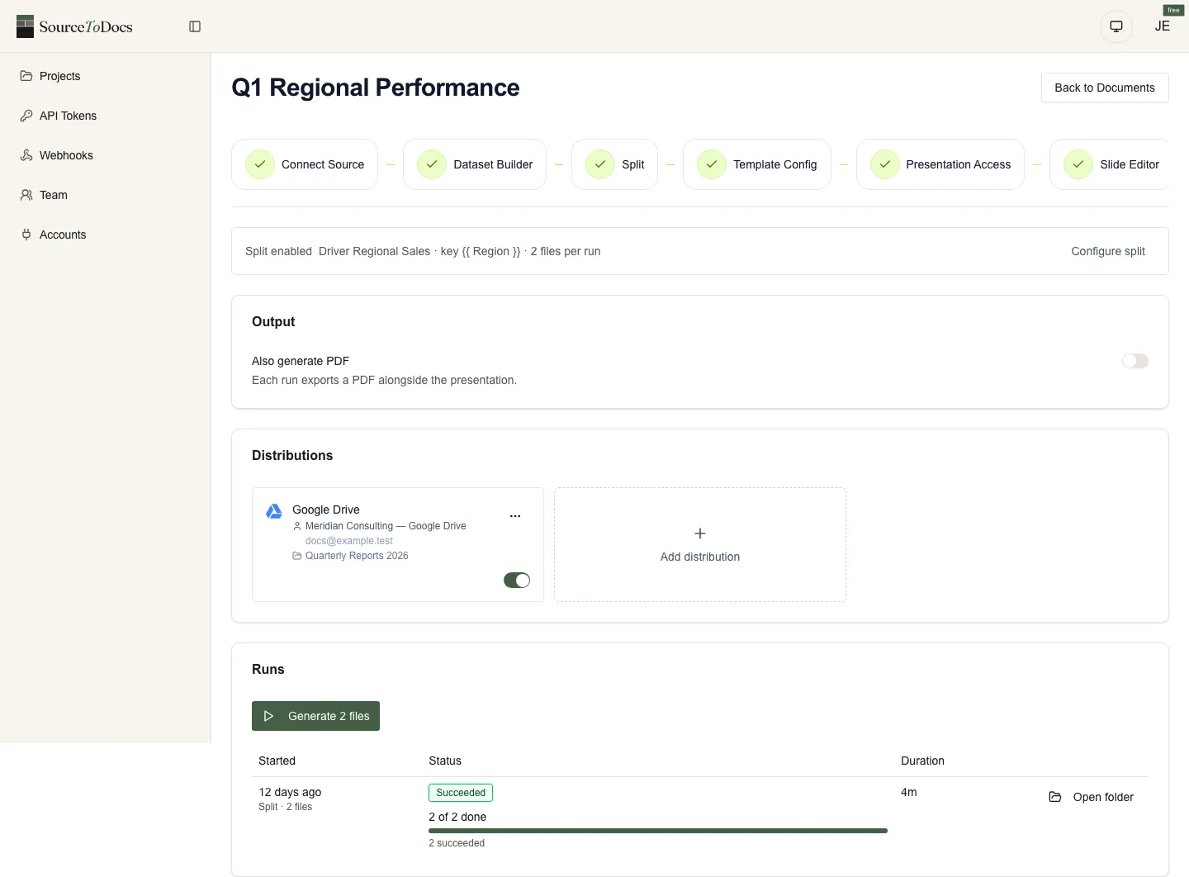1189x877 pixels.
Task: Click 'Meridian Consulting — Google Drive' text
Action: (x=386, y=526)
